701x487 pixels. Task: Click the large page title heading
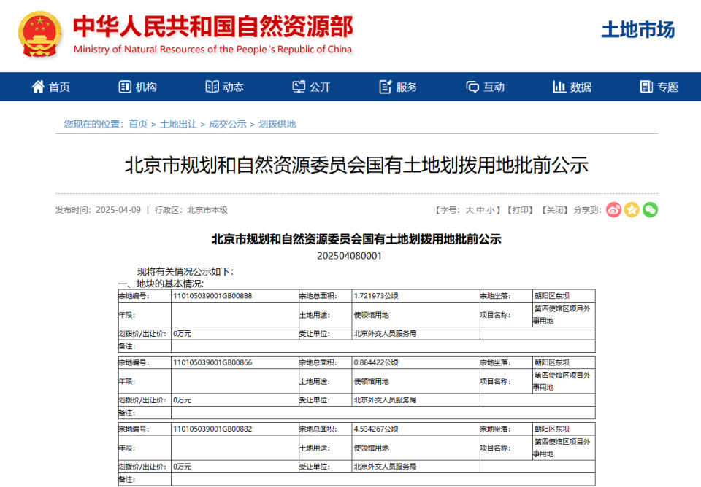click(356, 165)
